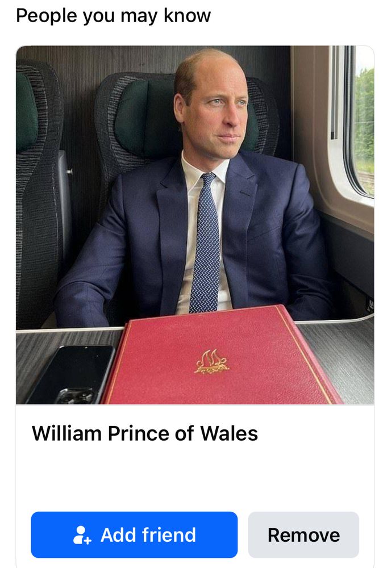
Task: Open William Prince of Wales profile name
Action: coord(145,433)
